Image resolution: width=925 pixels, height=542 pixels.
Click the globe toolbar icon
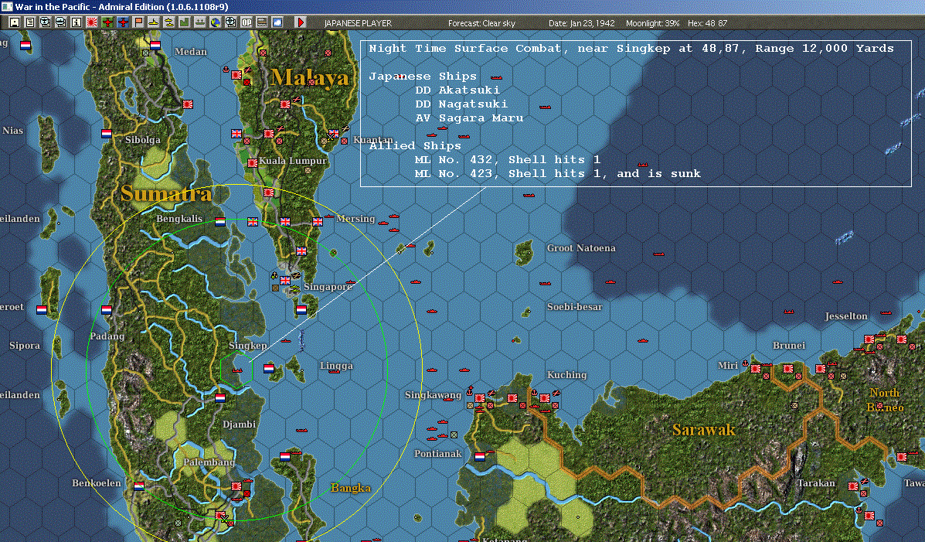[x=216, y=22]
